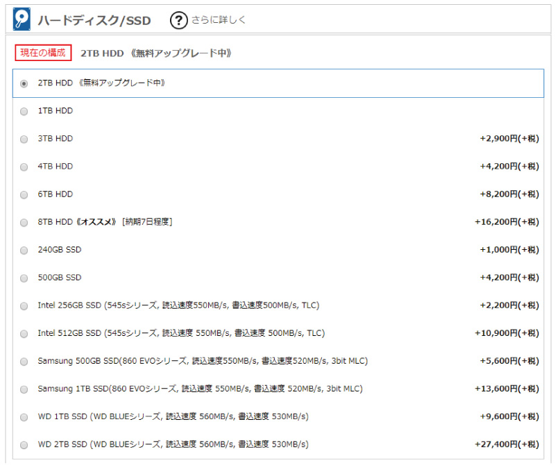Click the question mark help icon

click(x=179, y=20)
